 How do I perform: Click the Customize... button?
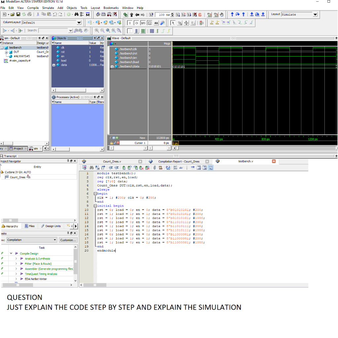[x=68, y=240]
